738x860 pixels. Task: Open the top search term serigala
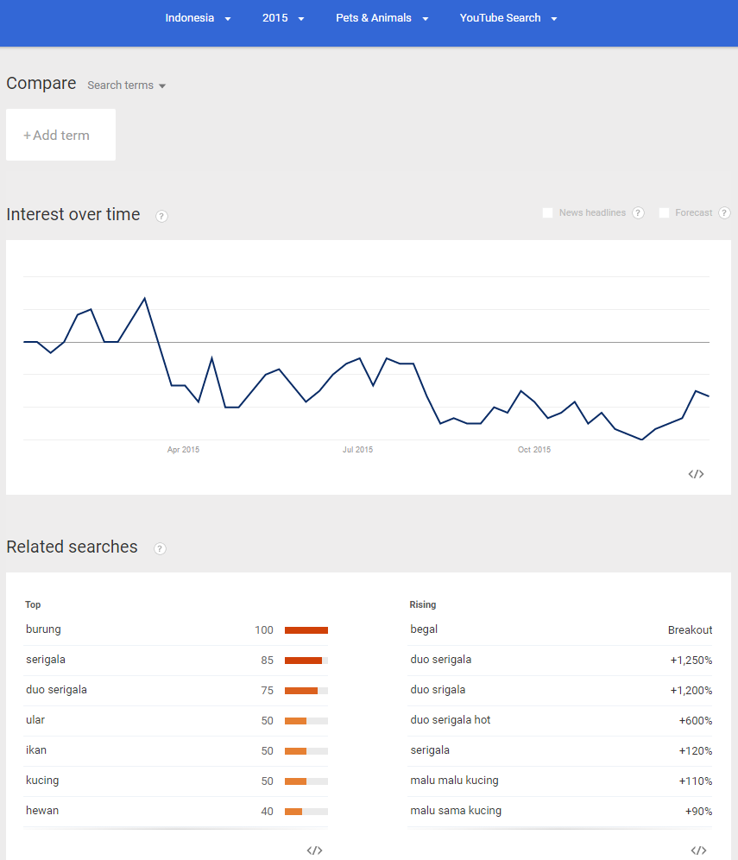point(46,660)
